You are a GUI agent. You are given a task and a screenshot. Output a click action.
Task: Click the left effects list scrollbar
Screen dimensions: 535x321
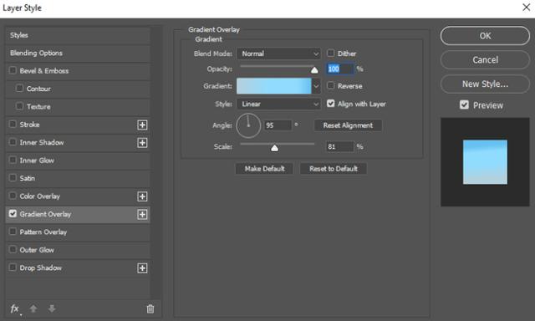coord(156,163)
